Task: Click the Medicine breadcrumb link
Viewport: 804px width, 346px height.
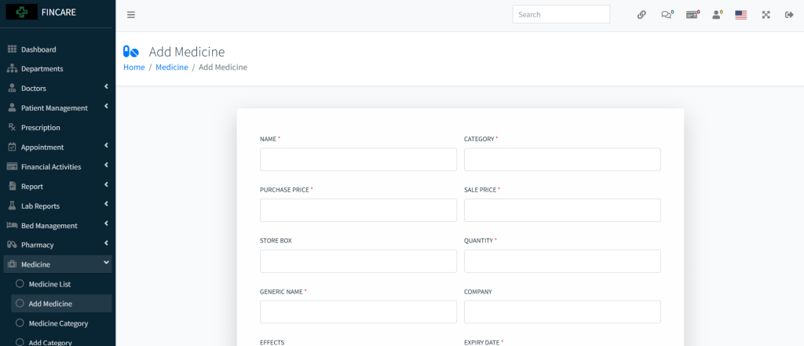Action: click(171, 67)
